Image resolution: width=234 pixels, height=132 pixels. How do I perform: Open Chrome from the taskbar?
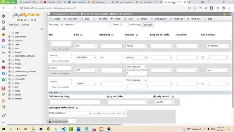[48, 129]
